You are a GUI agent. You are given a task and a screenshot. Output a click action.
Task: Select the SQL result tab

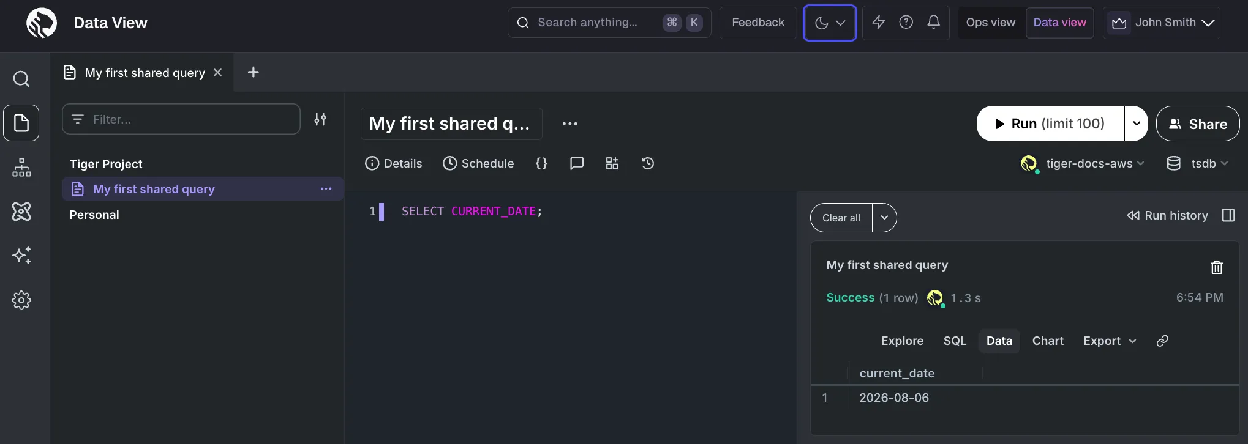pos(955,341)
